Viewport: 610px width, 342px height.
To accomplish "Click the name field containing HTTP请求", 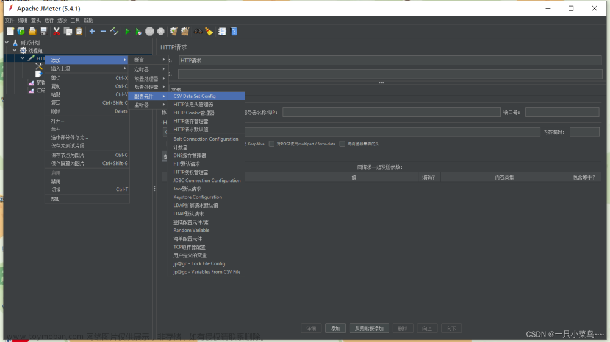I will click(390, 60).
